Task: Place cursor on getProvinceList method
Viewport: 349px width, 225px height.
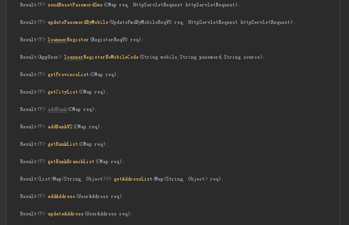Action: click(x=68, y=75)
